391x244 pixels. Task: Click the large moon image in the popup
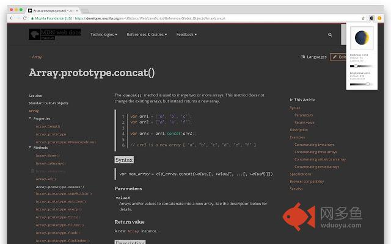362,38
